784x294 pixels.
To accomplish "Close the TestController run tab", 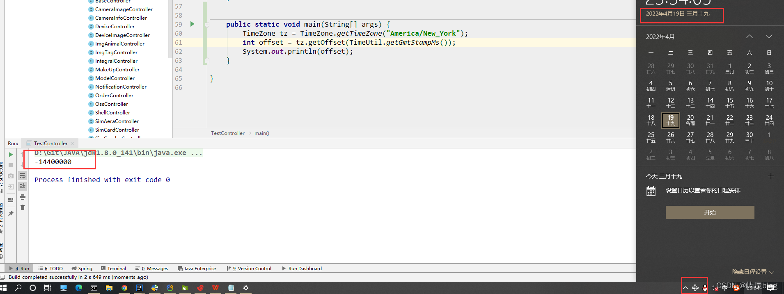I will pos(72,144).
